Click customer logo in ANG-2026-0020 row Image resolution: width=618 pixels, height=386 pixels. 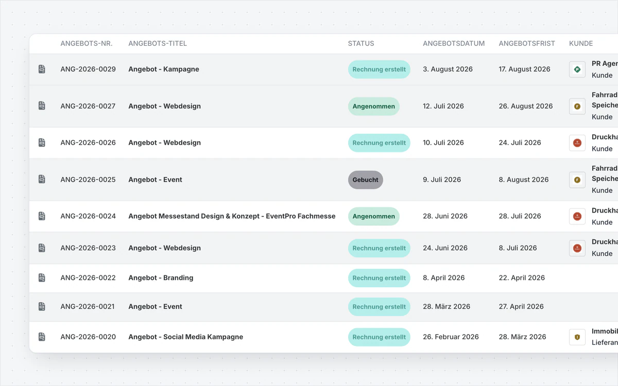tap(577, 337)
